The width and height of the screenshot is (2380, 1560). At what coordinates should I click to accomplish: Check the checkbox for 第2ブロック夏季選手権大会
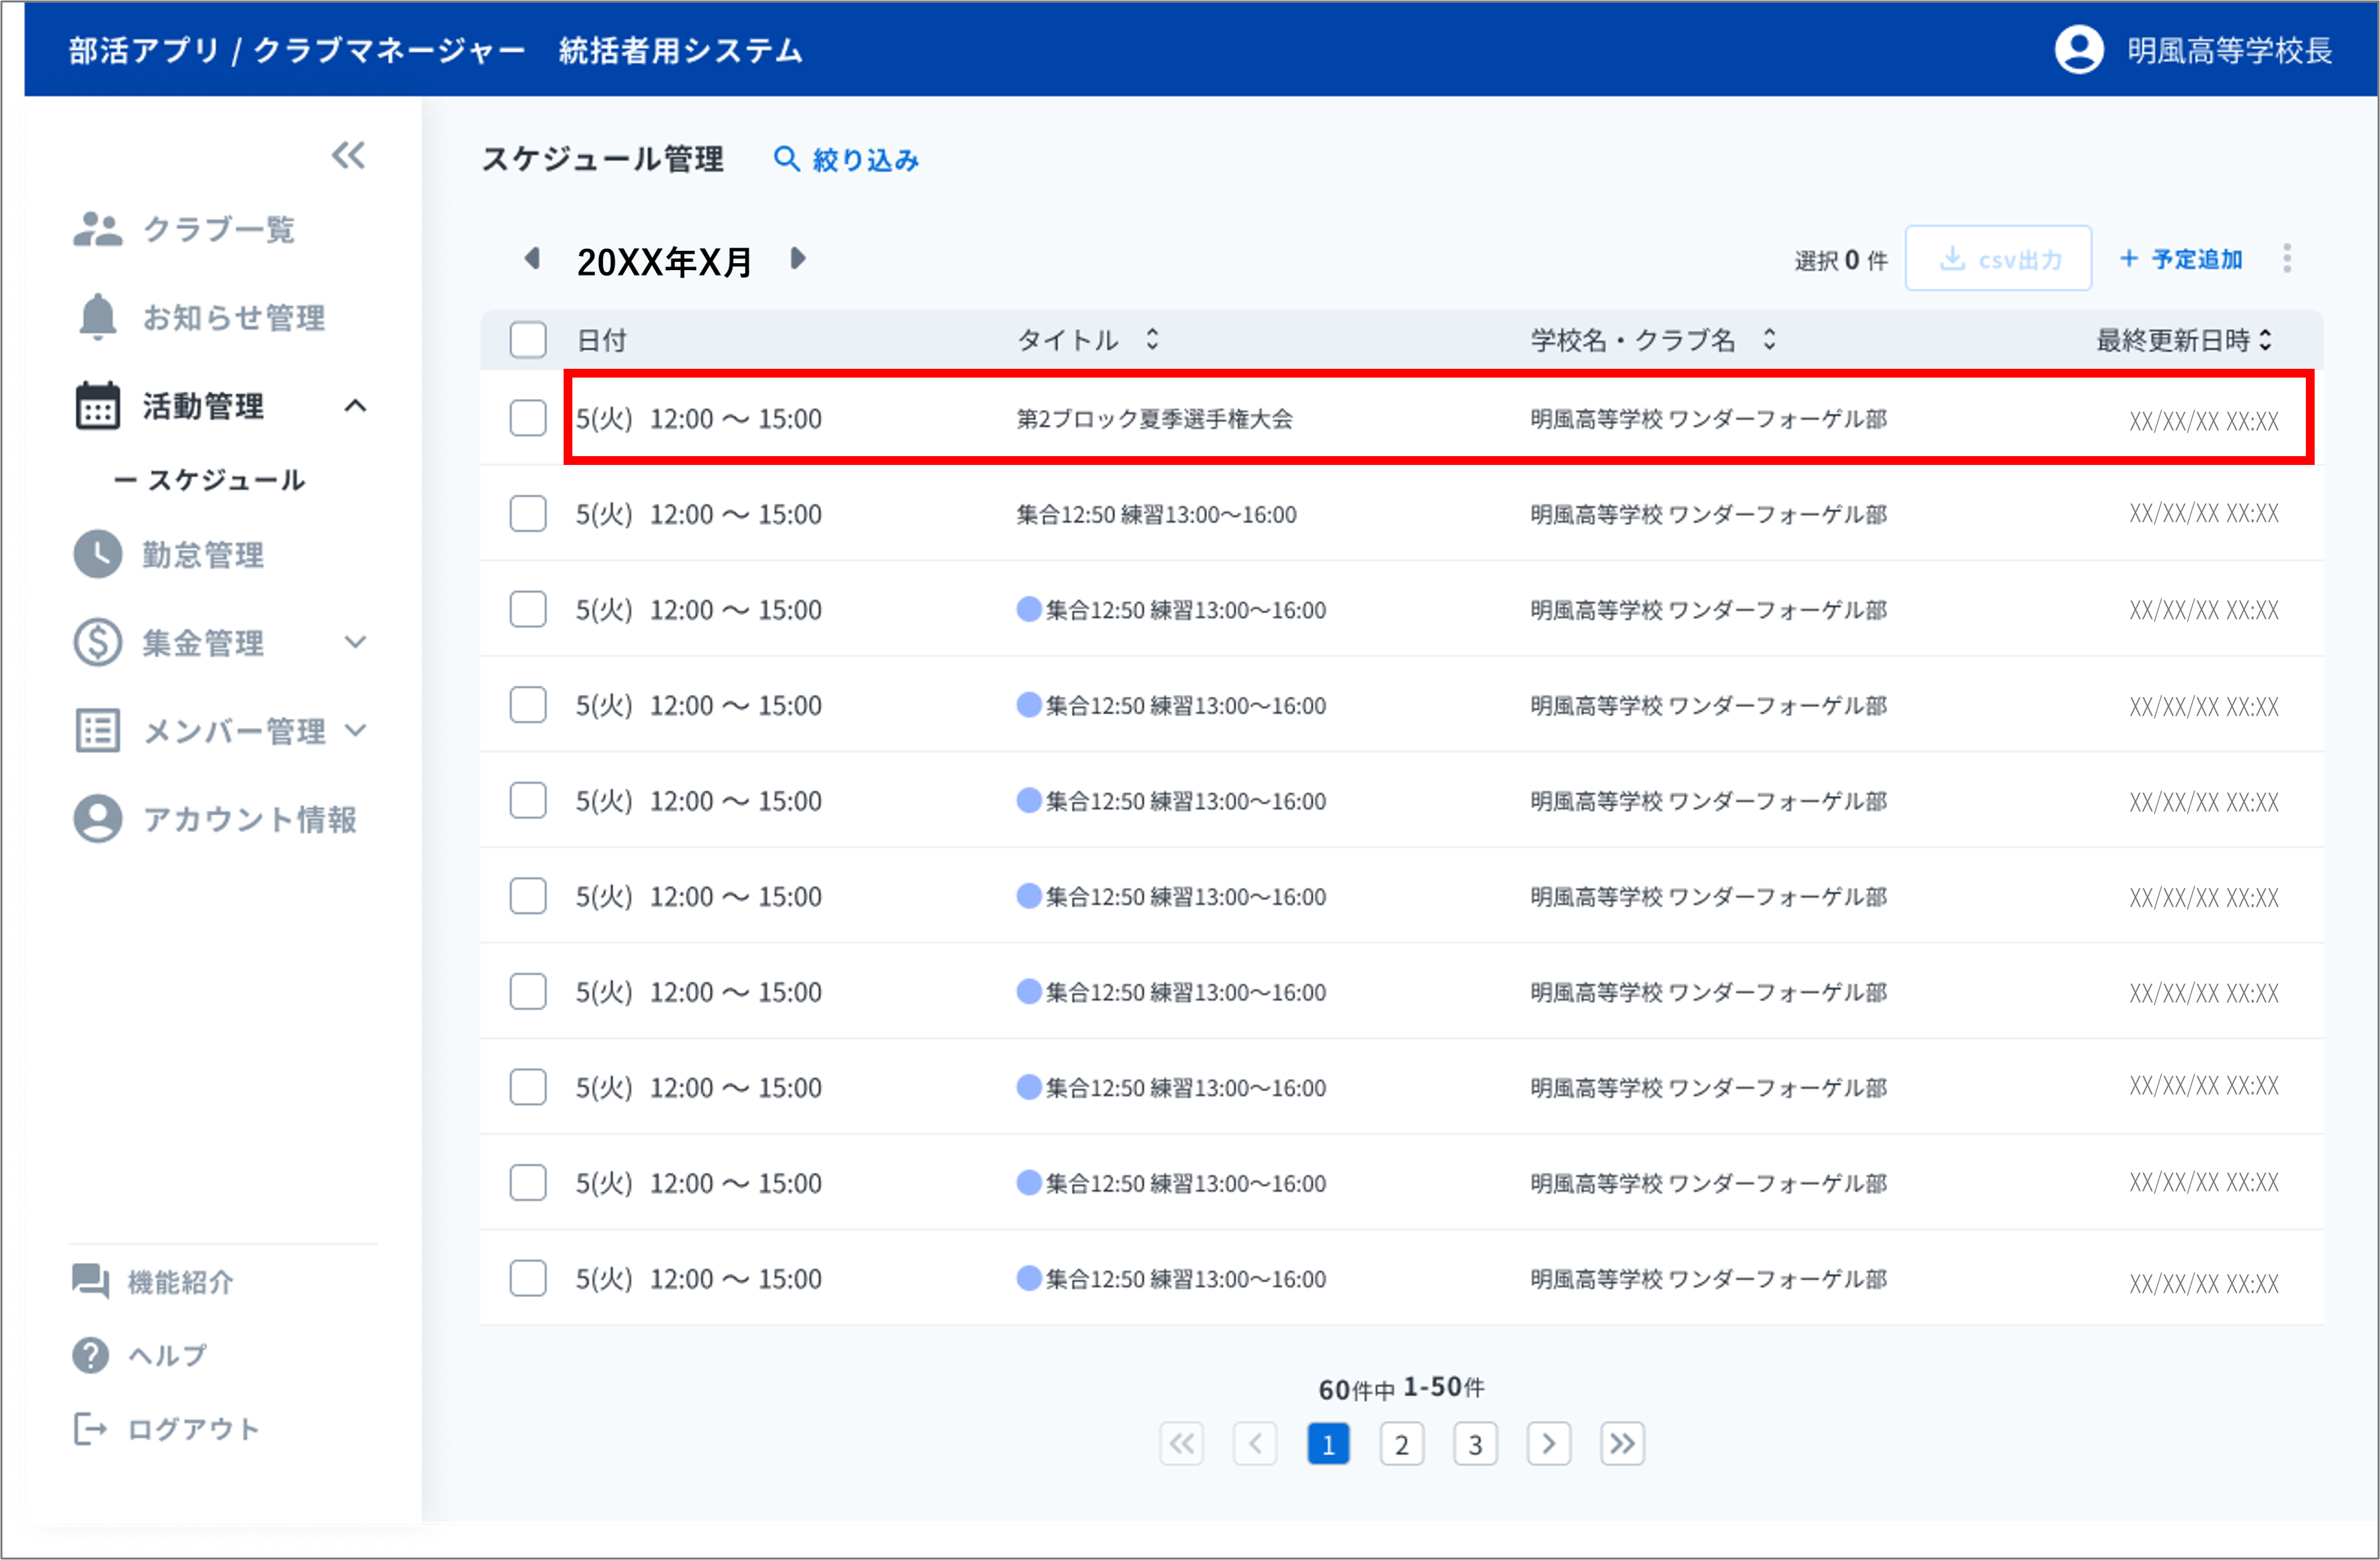coord(528,418)
